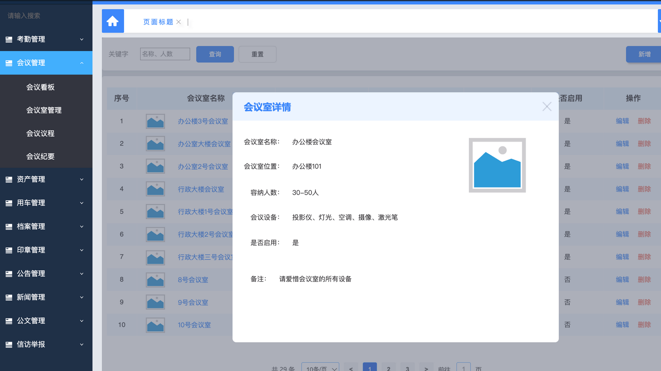Expand the 信访举报 chevron
Viewport: 661px width, 371px height.
coord(82,345)
